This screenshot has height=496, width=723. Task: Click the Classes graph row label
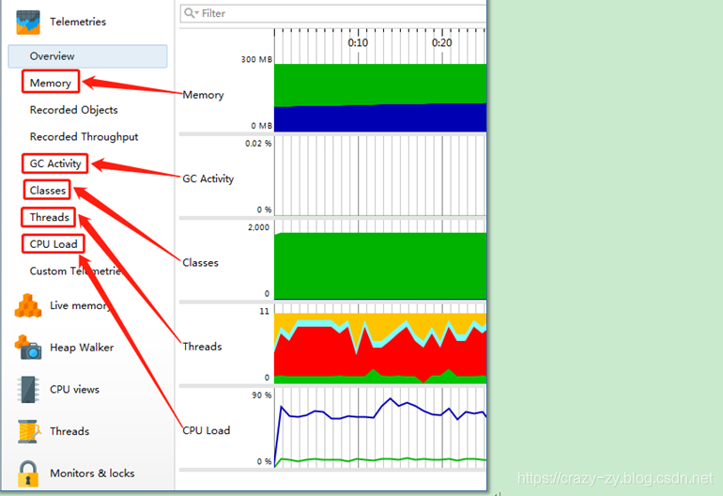click(x=201, y=262)
